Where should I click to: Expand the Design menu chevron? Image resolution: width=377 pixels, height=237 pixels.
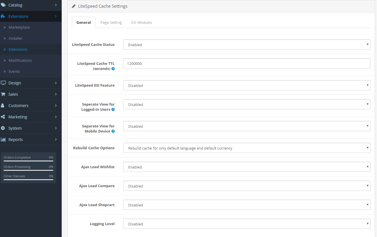(x=56, y=83)
